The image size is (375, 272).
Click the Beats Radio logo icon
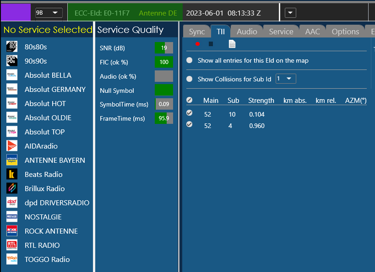pos(12,174)
